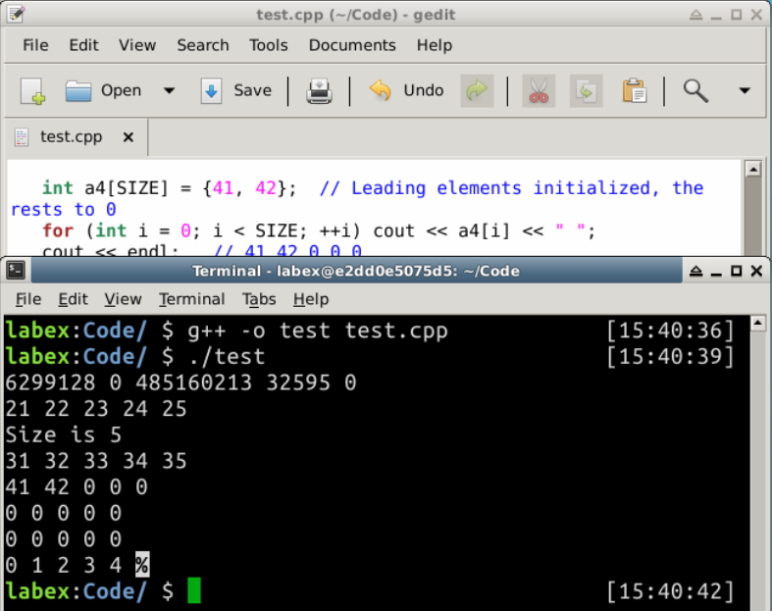Click the Cut scissors icon
The width and height of the screenshot is (772, 611).
[539, 91]
